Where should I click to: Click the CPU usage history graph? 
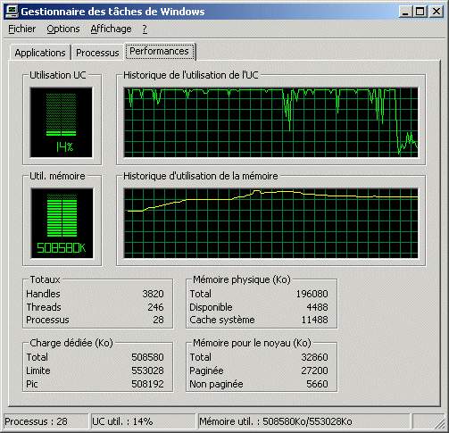tap(270, 122)
